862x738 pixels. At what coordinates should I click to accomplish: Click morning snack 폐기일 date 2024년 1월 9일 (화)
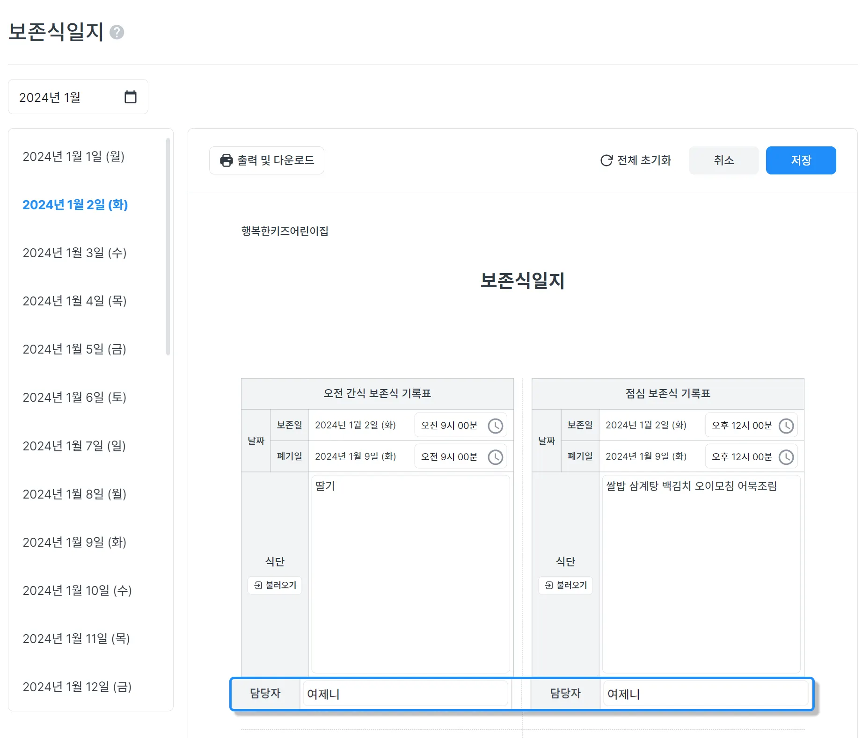[356, 456]
